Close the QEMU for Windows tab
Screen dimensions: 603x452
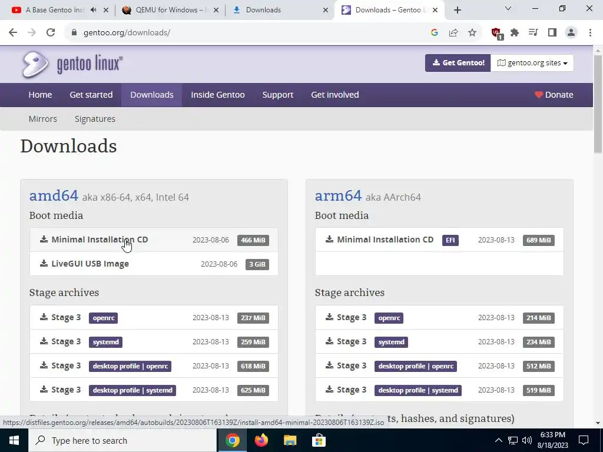coord(216,11)
